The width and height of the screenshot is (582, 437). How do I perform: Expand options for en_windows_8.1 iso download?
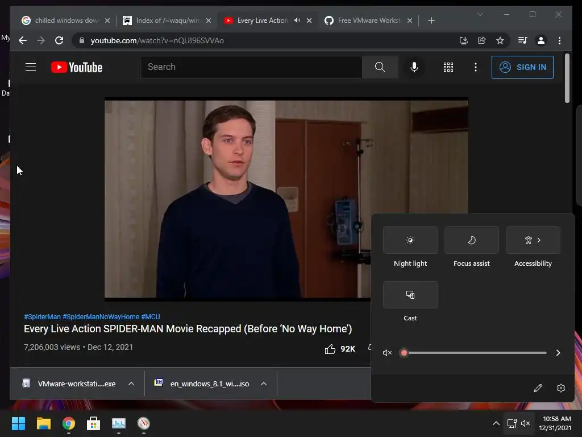[x=264, y=384]
